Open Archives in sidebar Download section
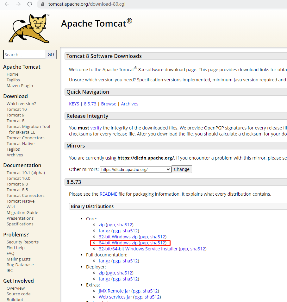The image size is (287, 302). tap(15, 155)
